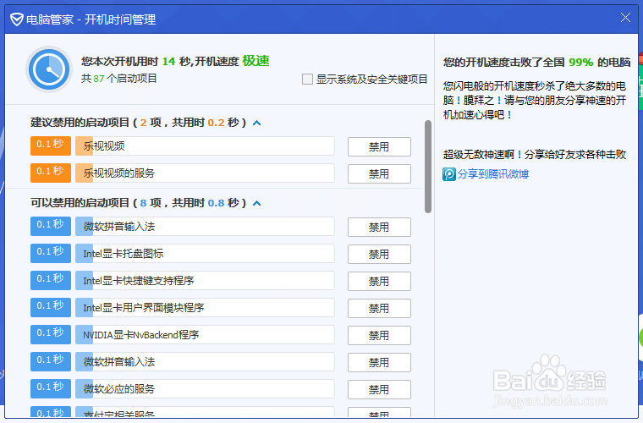Image resolution: width=643 pixels, height=423 pixels.
Task: Click the 电脑管家 shield logo icon
Action: tap(16, 19)
